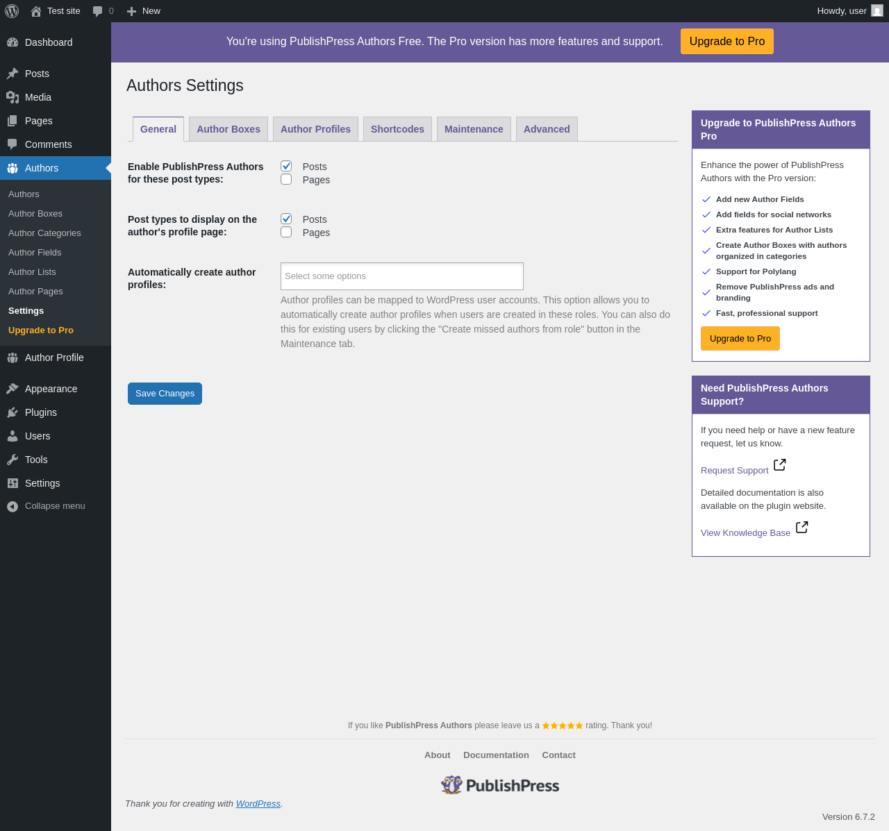Click the Collapse menu arrow icon
The width and height of the screenshot is (889, 831).
pos(13,506)
